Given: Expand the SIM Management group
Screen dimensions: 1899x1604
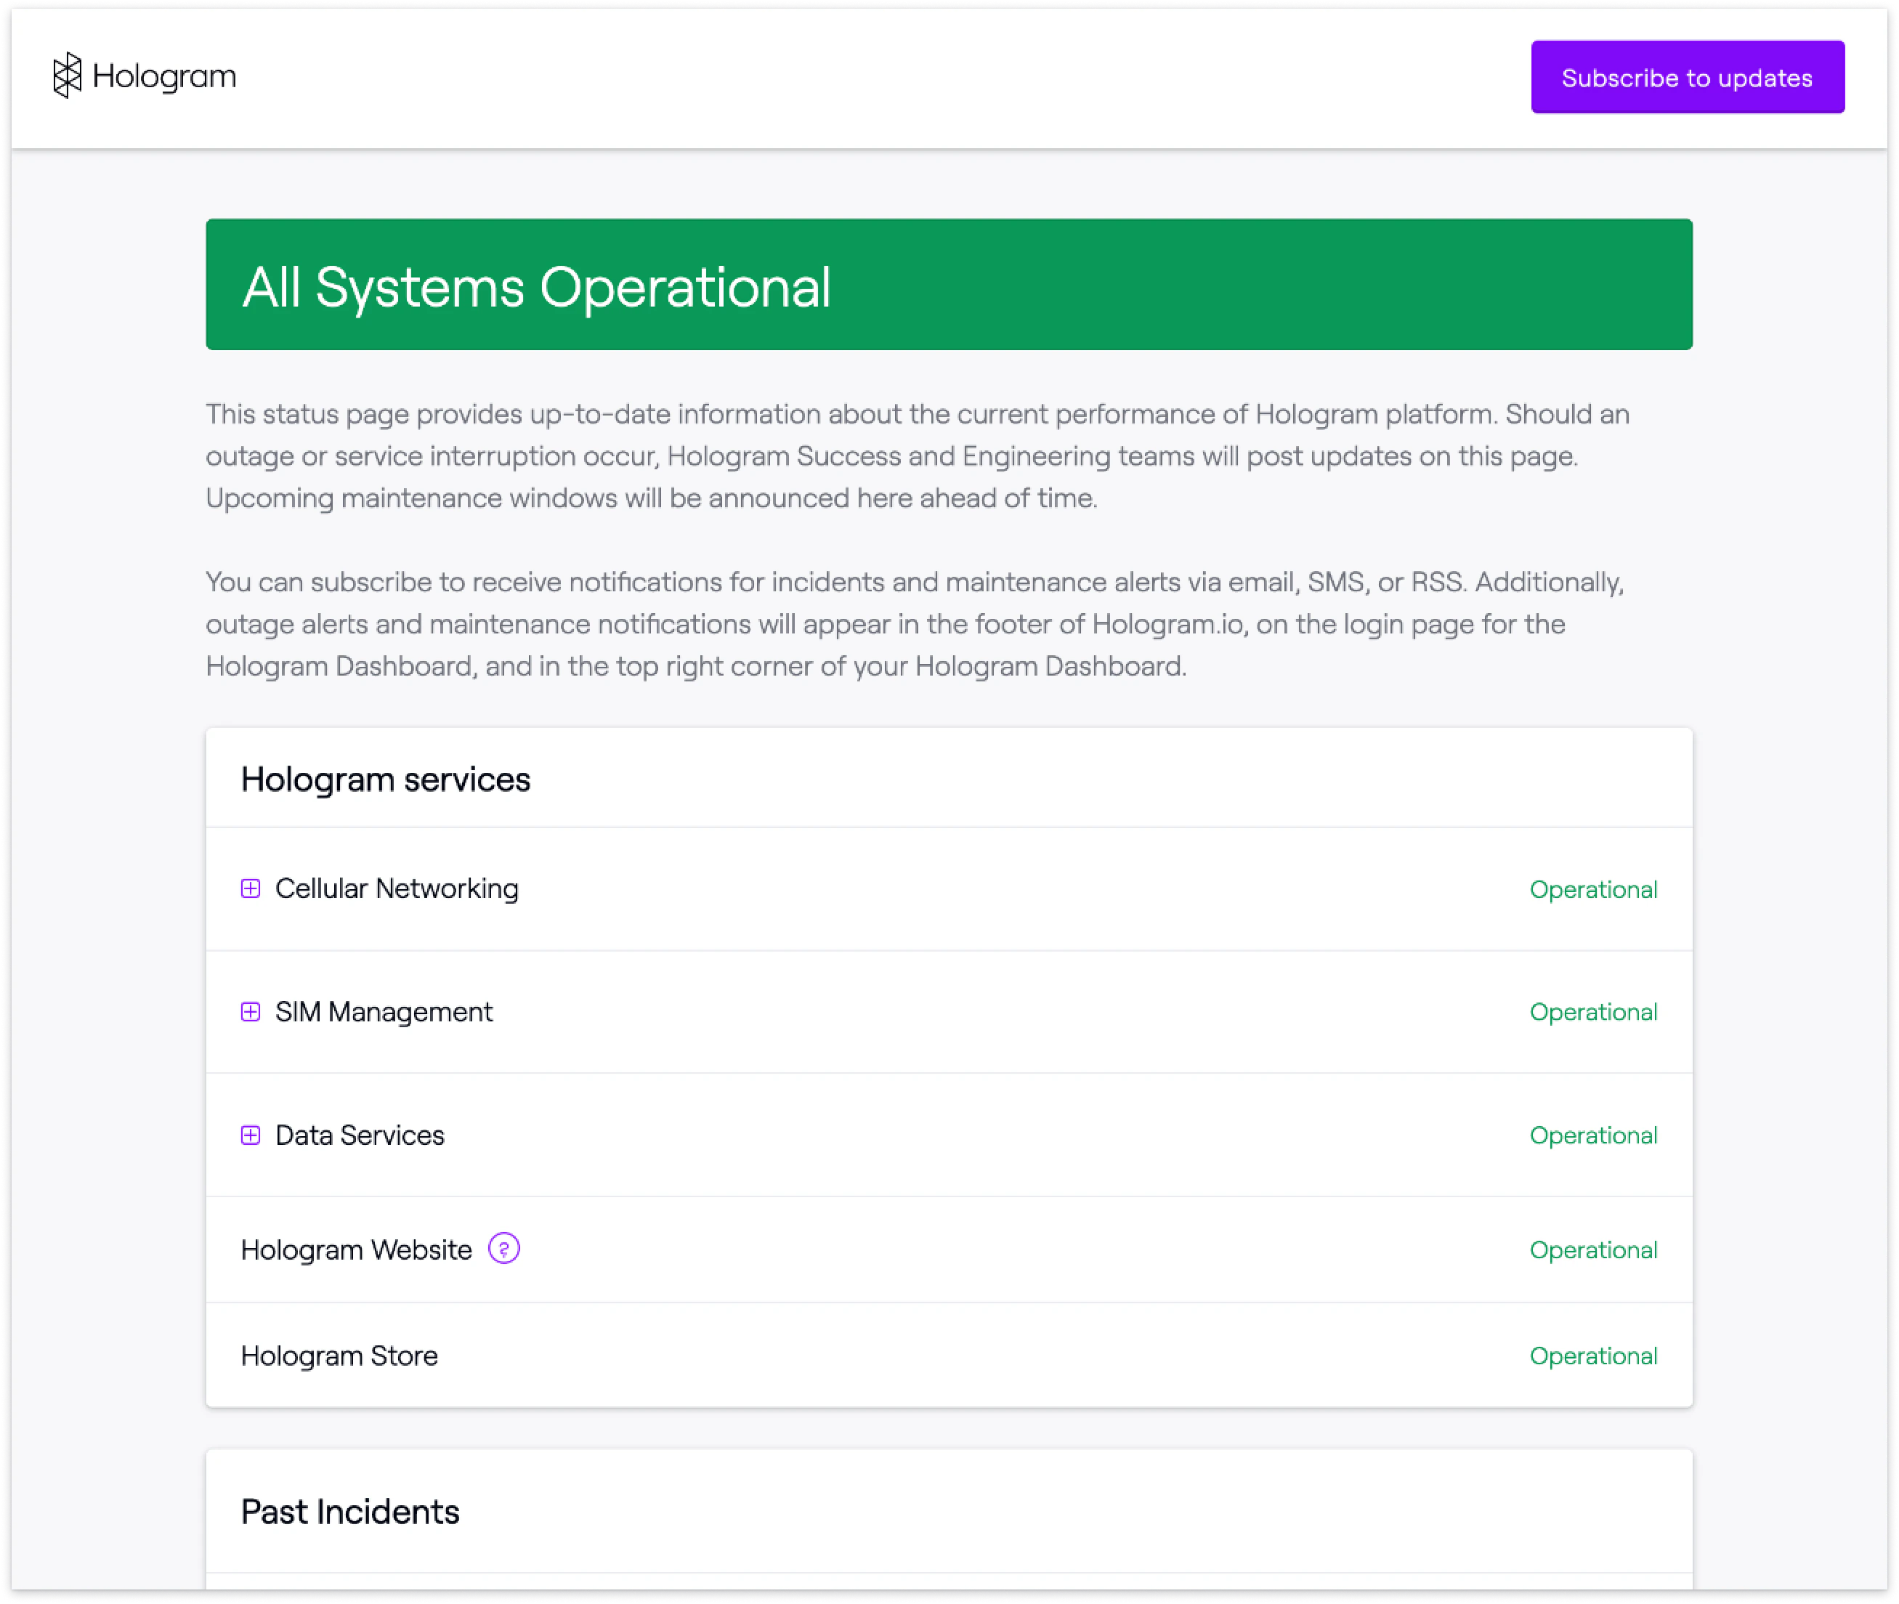Looking at the screenshot, I should pyautogui.click(x=251, y=1012).
